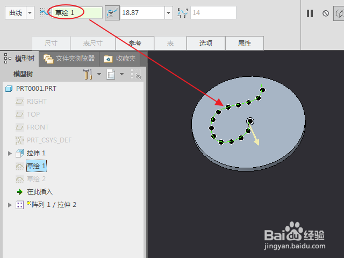Select the 草绘 1 sketch reference field
Viewport: 344px width, 258px height.
point(77,13)
